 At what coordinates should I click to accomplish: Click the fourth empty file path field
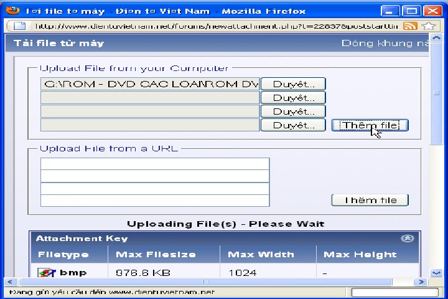click(x=150, y=125)
